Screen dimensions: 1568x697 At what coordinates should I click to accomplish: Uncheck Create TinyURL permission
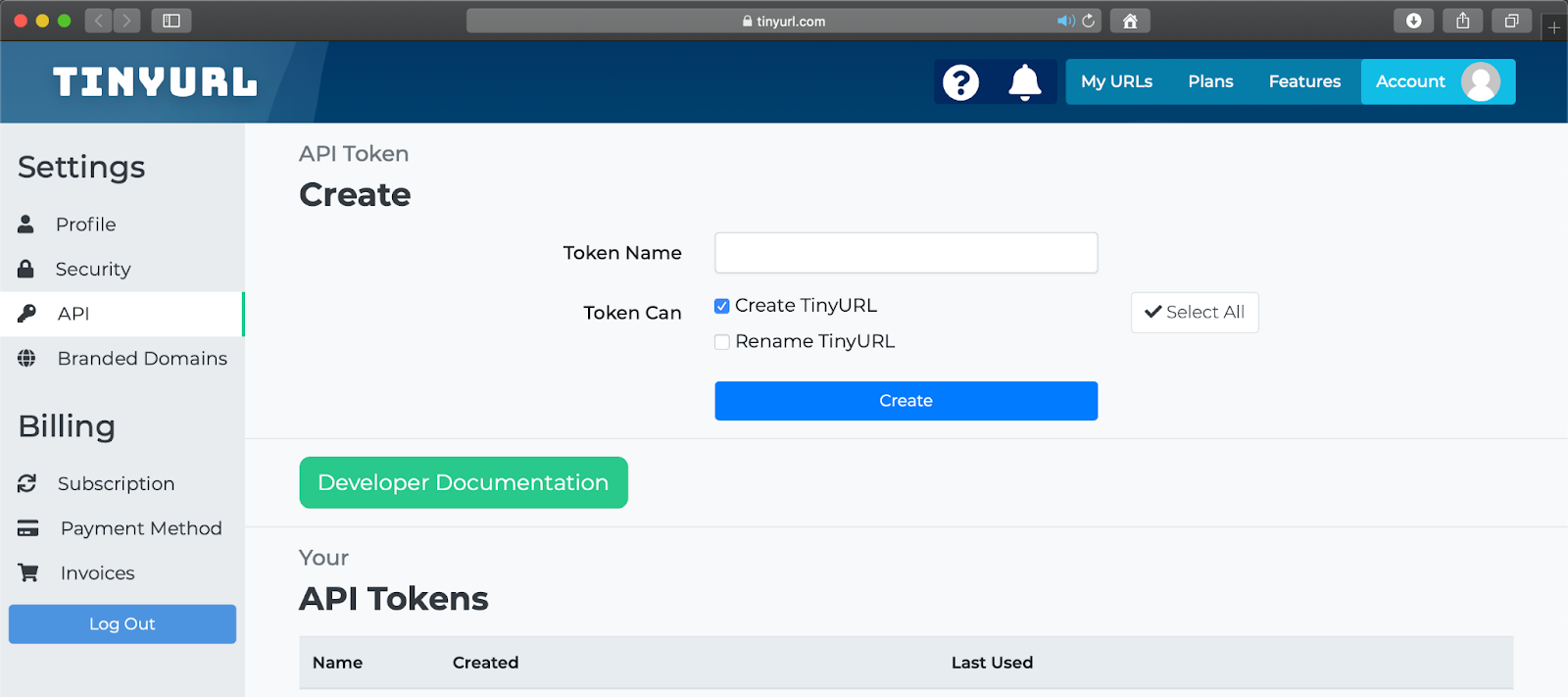722,306
